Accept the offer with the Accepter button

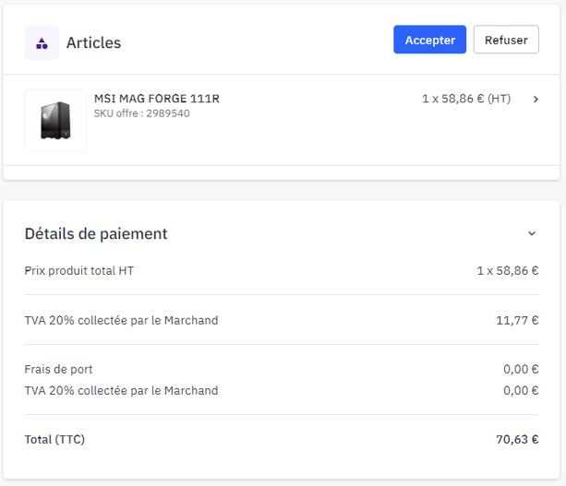[x=429, y=40]
